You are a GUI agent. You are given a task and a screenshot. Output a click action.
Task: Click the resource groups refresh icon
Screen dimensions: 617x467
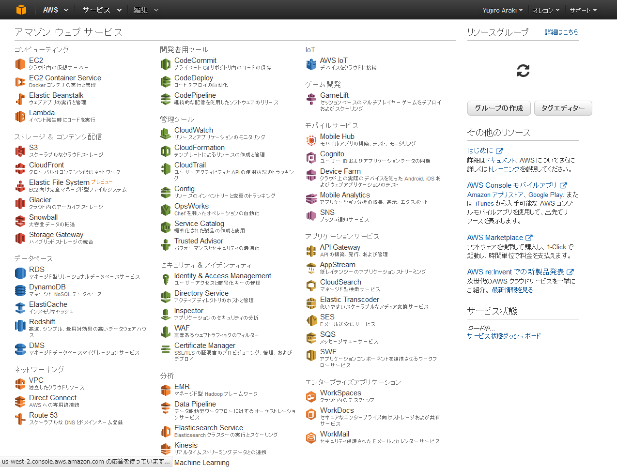pos(523,71)
